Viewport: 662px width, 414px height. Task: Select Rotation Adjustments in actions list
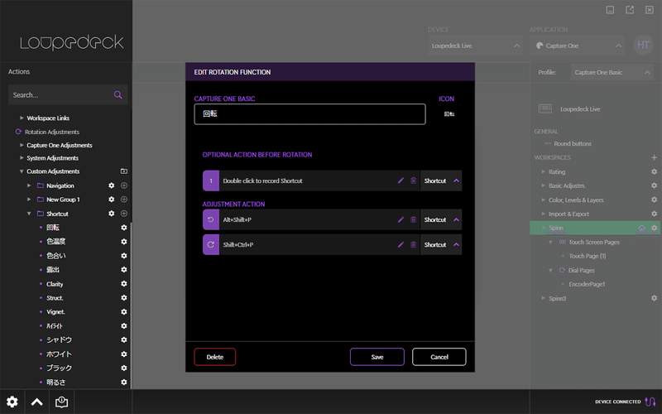(52, 132)
